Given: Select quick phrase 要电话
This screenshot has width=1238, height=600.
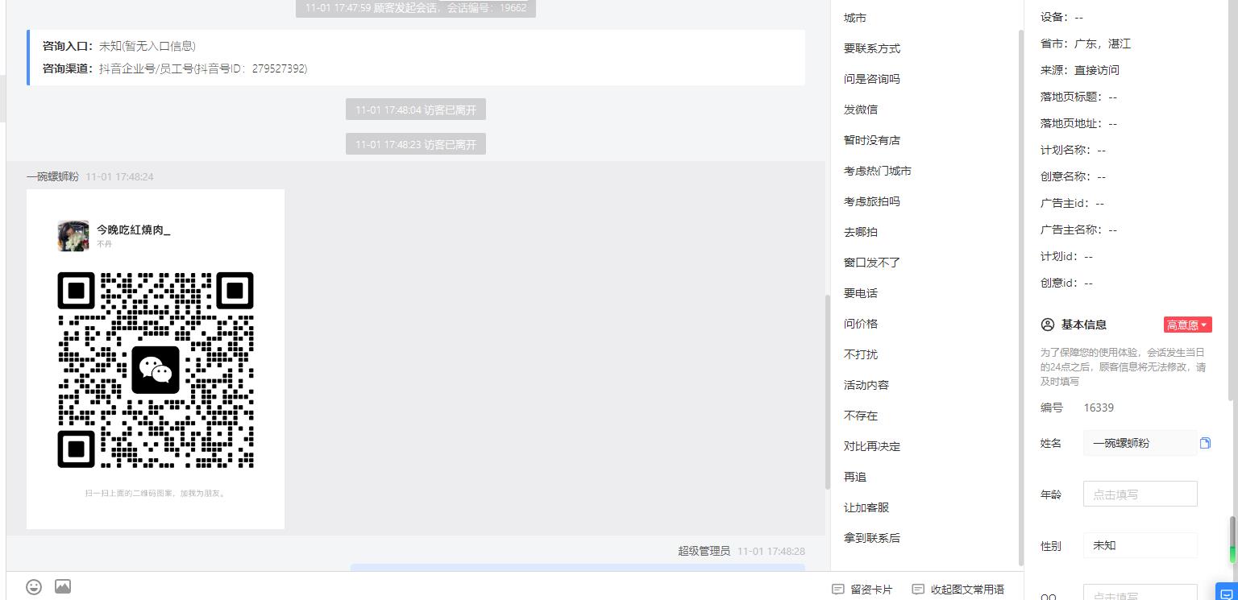Looking at the screenshot, I should [x=861, y=293].
